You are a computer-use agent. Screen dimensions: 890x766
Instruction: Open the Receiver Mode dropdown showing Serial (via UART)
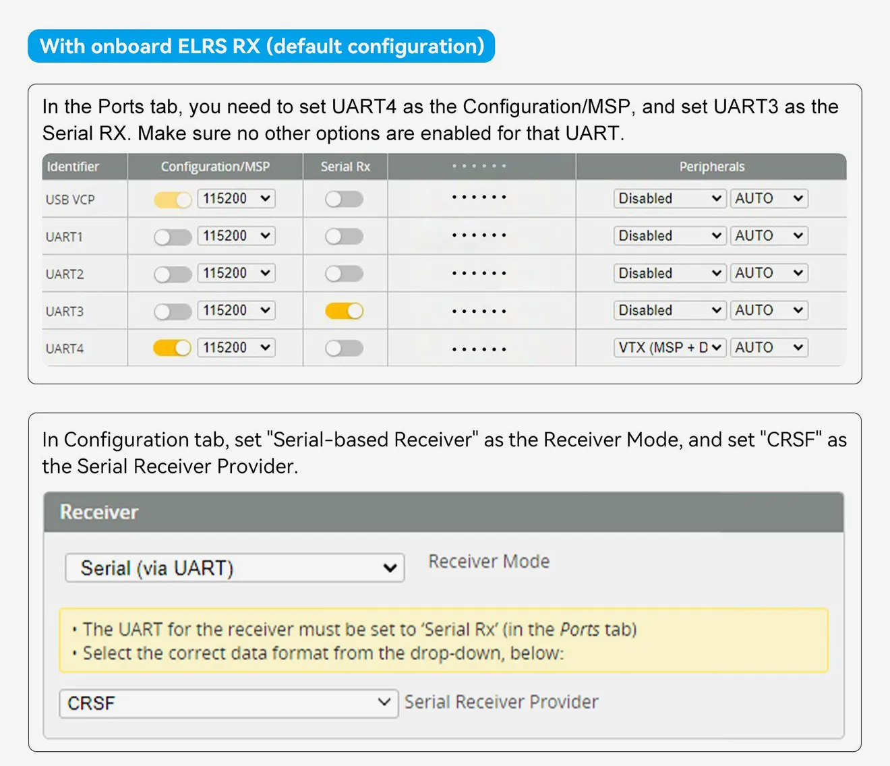click(x=233, y=568)
